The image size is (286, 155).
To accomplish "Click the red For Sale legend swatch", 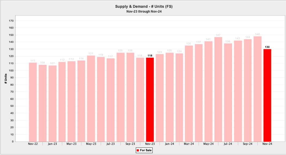I will (x=138, y=150).
